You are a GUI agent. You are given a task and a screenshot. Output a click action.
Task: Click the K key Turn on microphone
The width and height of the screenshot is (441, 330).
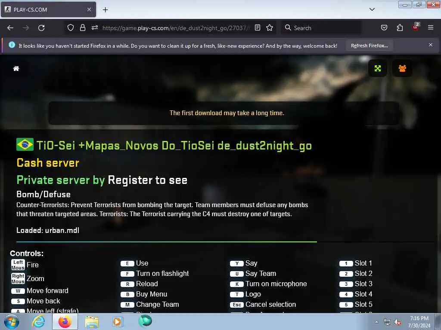237,284
